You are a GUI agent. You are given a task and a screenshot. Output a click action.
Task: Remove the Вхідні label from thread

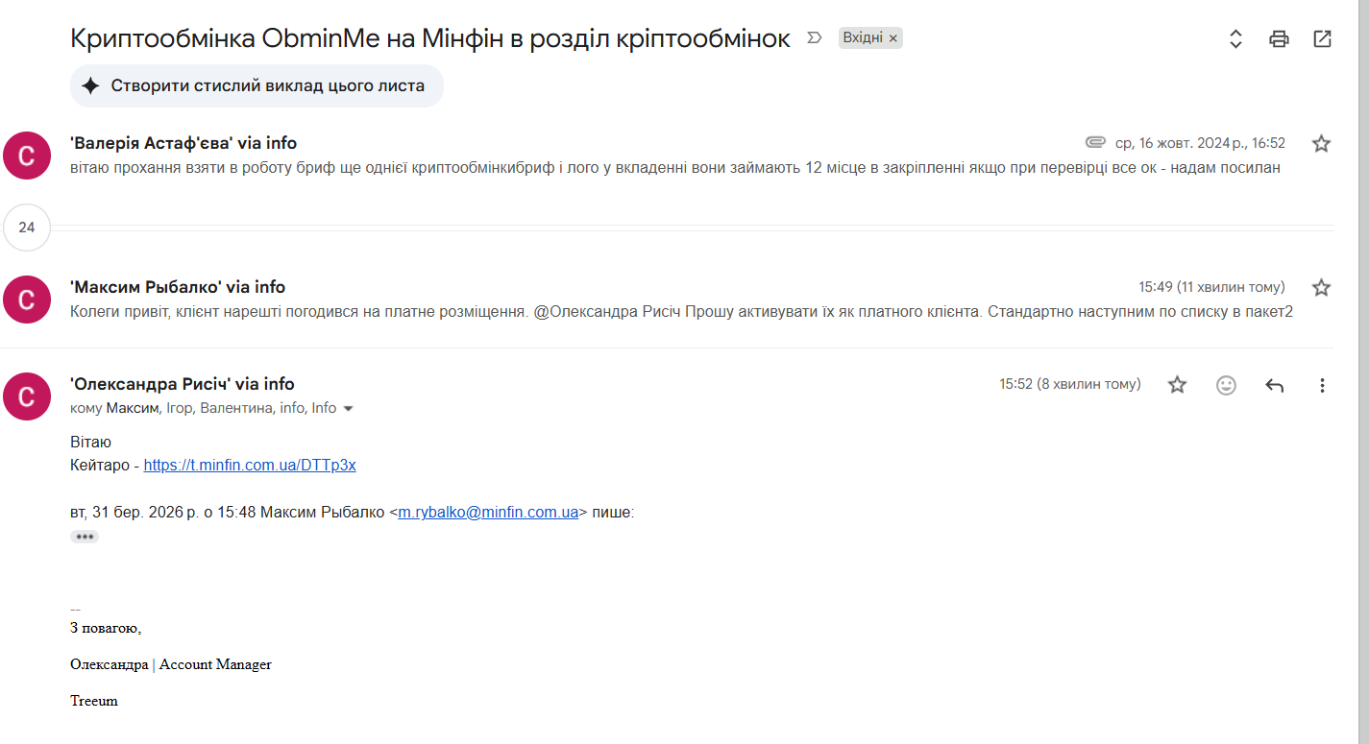point(892,38)
